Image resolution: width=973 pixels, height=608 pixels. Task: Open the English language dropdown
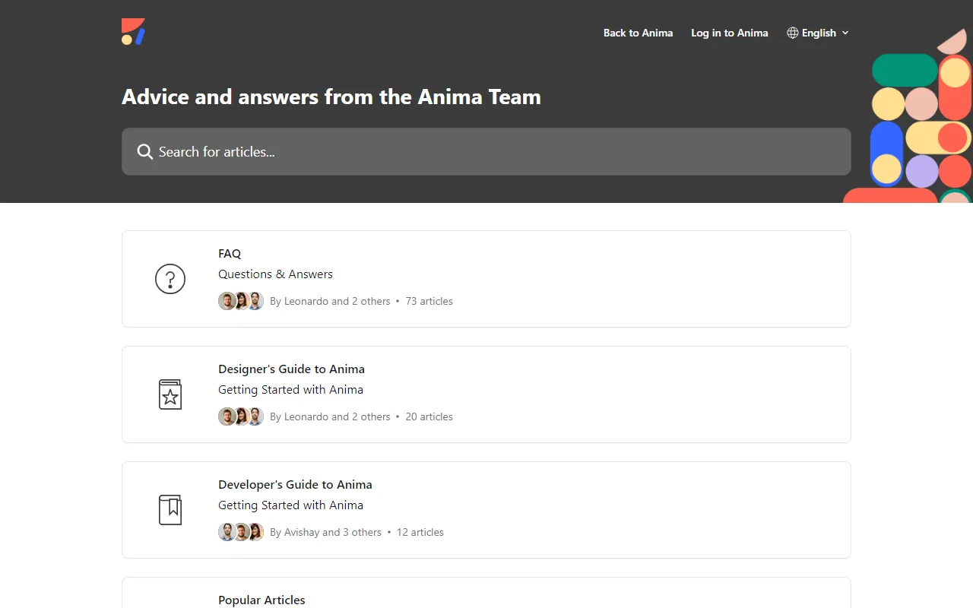click(818, 33)
